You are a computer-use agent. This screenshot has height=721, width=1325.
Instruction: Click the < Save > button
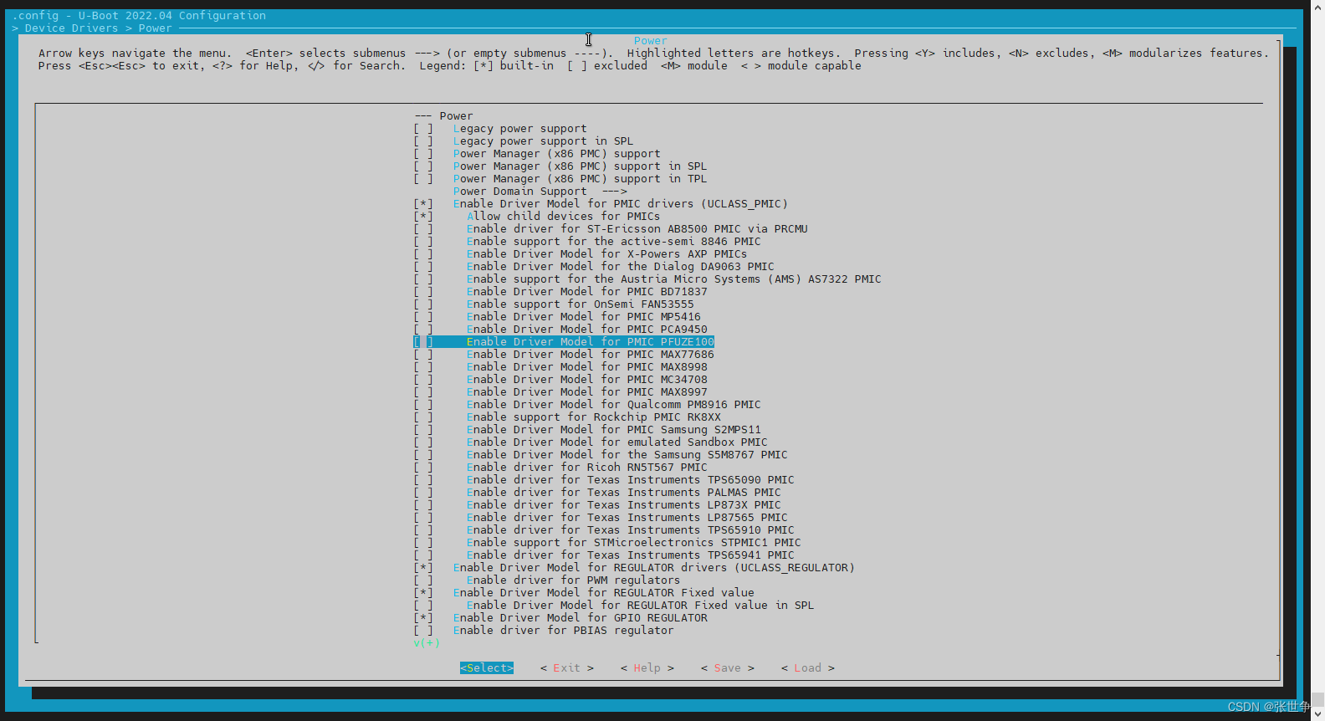point(728,668)
